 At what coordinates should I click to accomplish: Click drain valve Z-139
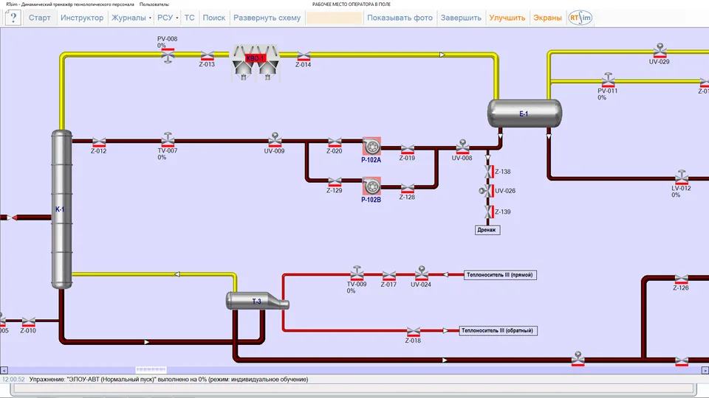tap(489, 212)
